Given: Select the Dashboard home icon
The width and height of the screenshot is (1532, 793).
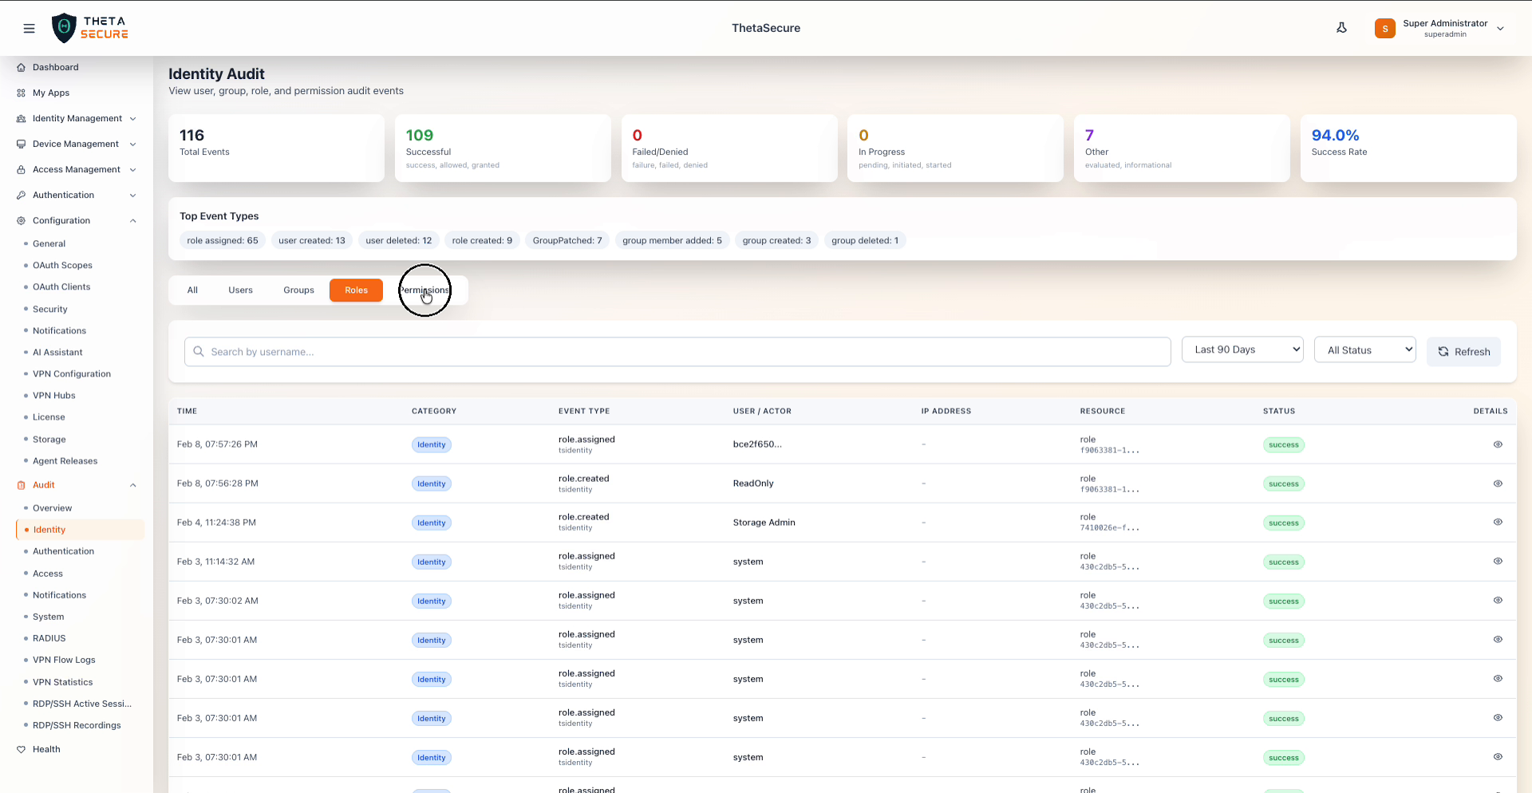Looking at the screenshot, I should pyautogui.click(x=20, y=67).
